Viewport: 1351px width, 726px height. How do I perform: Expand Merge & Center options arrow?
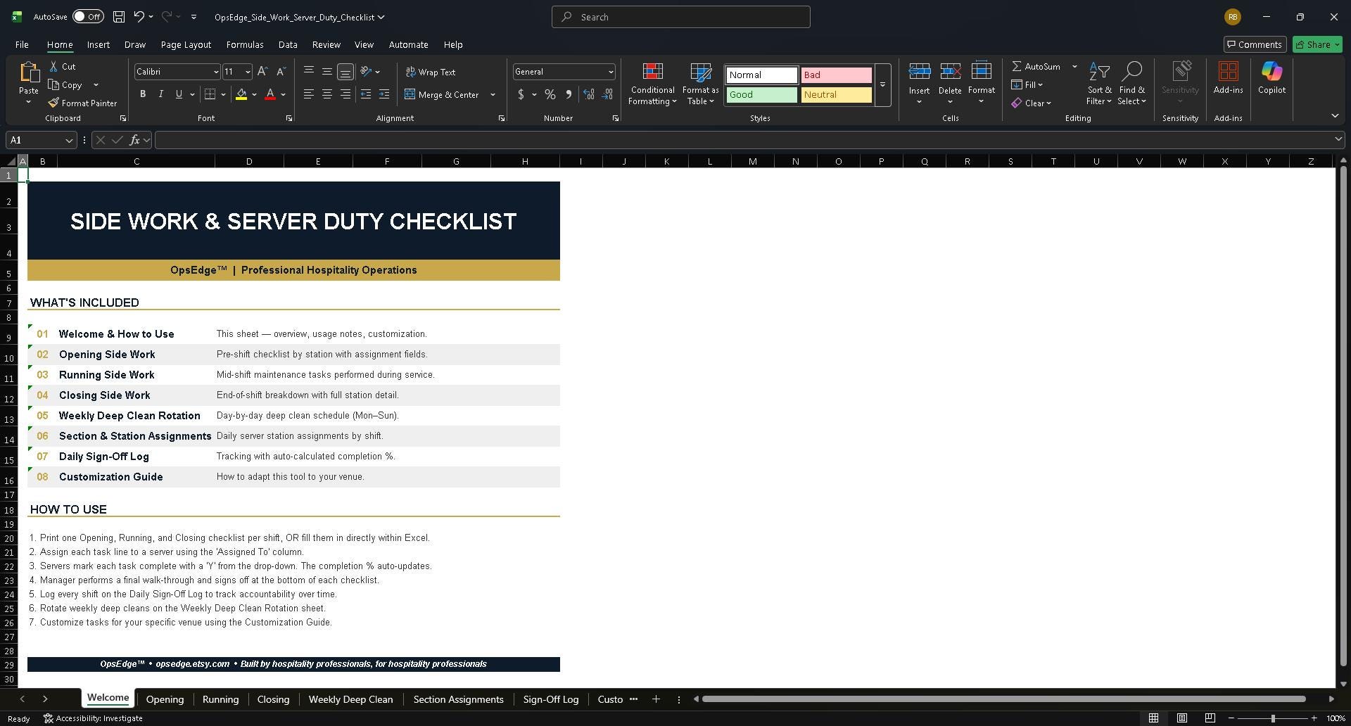(493, 94)
